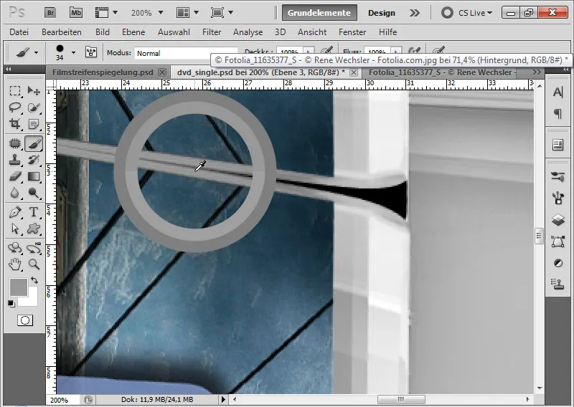This screenshot has width=574, height=407.
Task: Click the gray foreground color swatch
Action: click(x=18, y=287)
